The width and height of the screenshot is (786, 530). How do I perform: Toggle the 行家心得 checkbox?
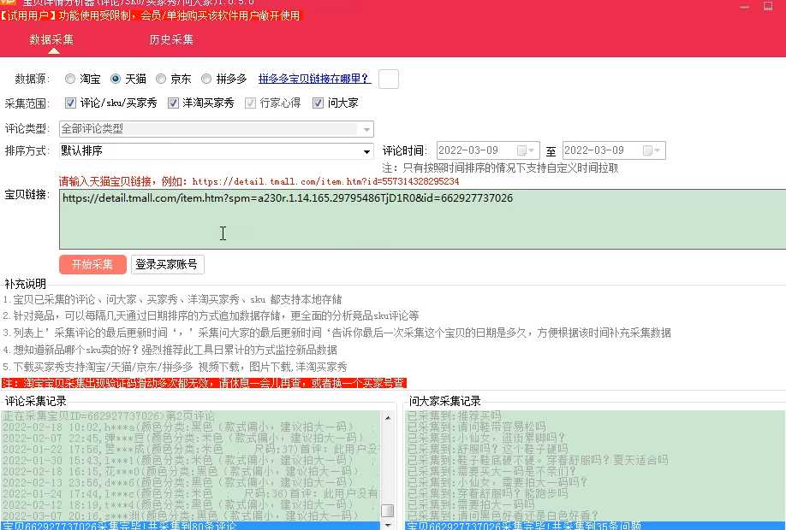250,103
